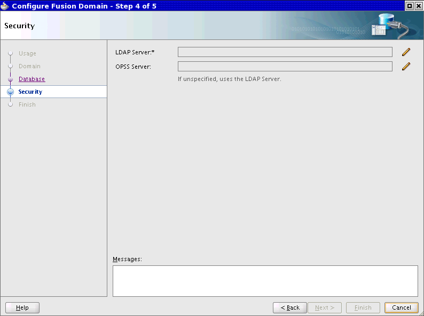Select the Security step in the wizard list
The image size is (424, 316).
coord(53,92)
